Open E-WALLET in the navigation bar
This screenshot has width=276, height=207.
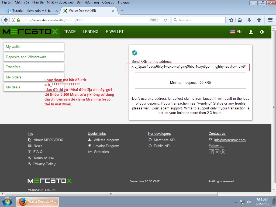pyautogui.click(x=115, y=32)
